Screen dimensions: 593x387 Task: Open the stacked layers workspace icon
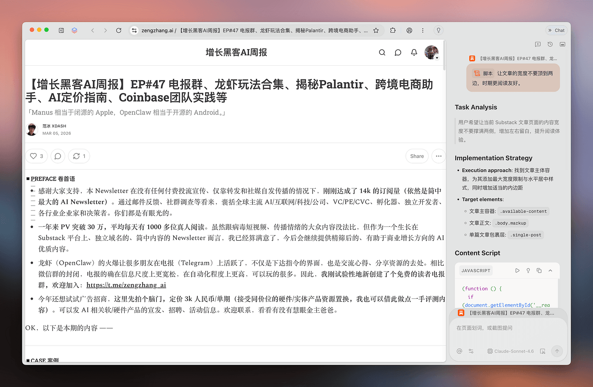pyautogui.click(x=75, y=31)
